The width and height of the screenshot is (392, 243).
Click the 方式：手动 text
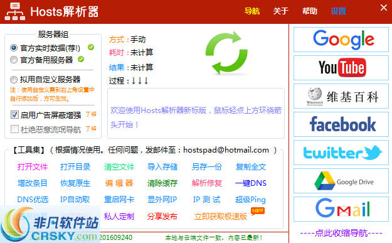[127, 40]
